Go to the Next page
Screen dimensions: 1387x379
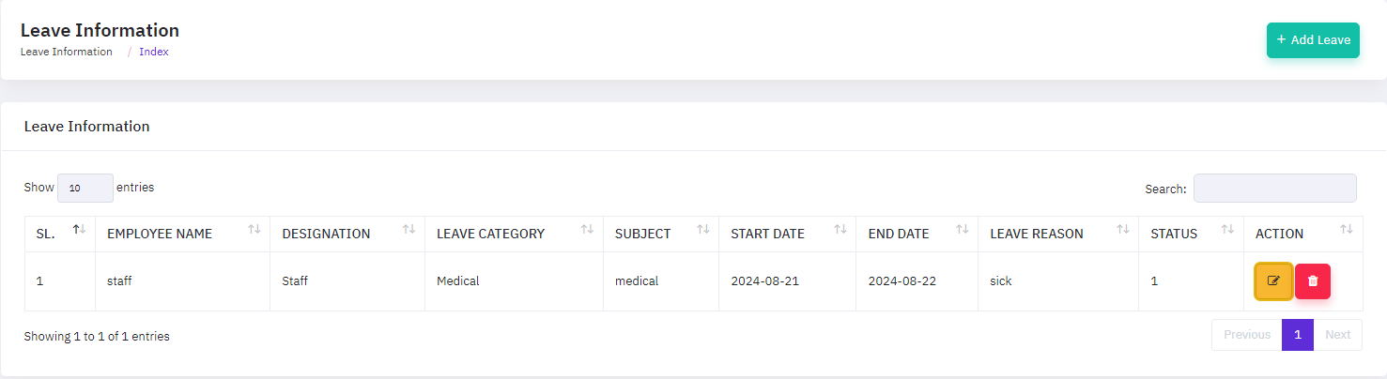1337,335
